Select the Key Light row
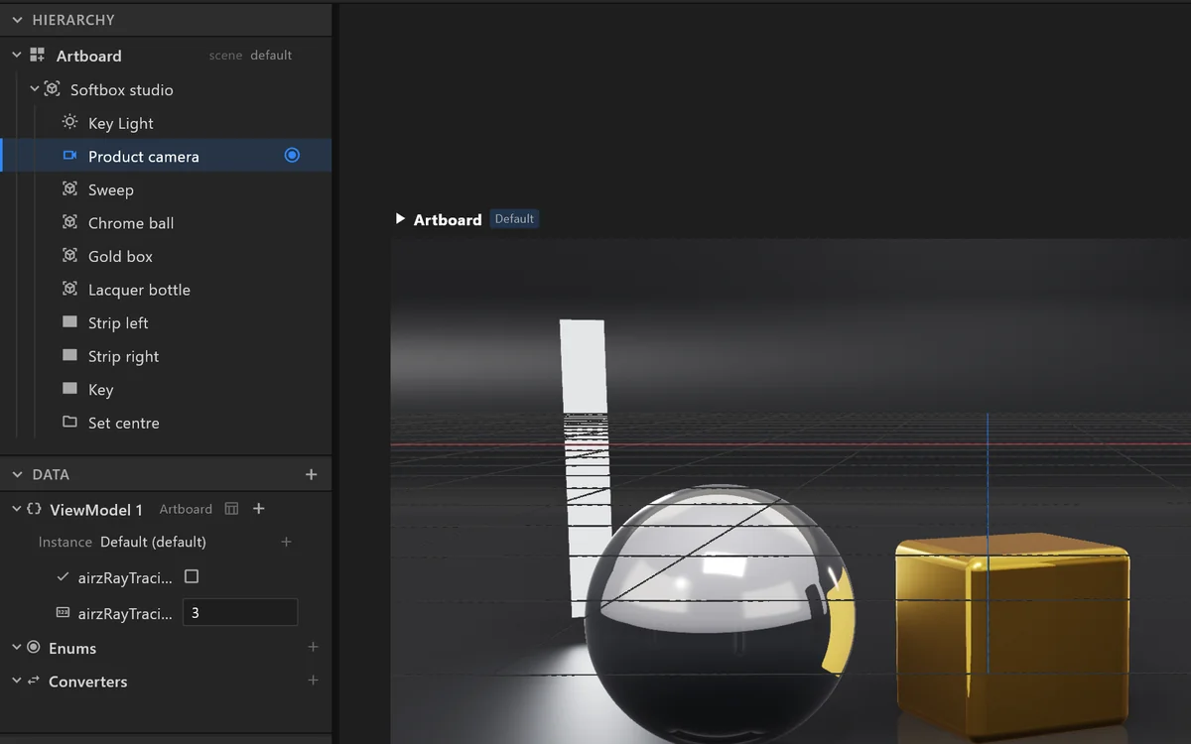This screenshot has height=744, width=1191. tap(166, 123)
